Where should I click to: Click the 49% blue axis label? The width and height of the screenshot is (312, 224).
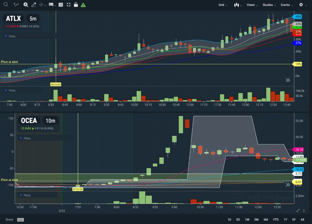(x=297, y=17)
